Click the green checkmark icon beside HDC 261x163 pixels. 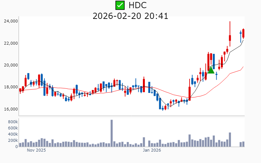tap(120, 5)
